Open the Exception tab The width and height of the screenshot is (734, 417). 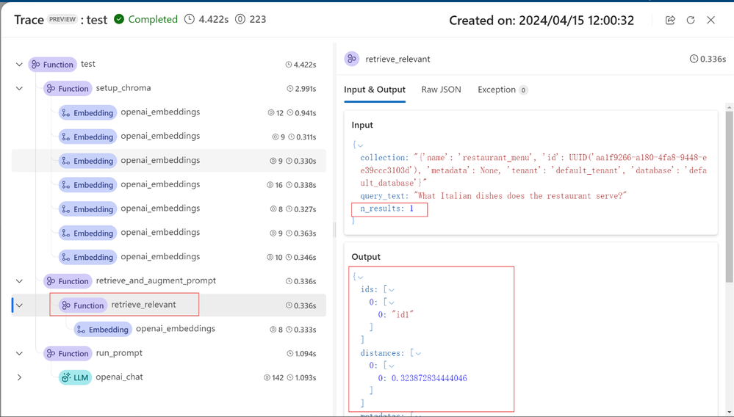[x=503, y=90]
